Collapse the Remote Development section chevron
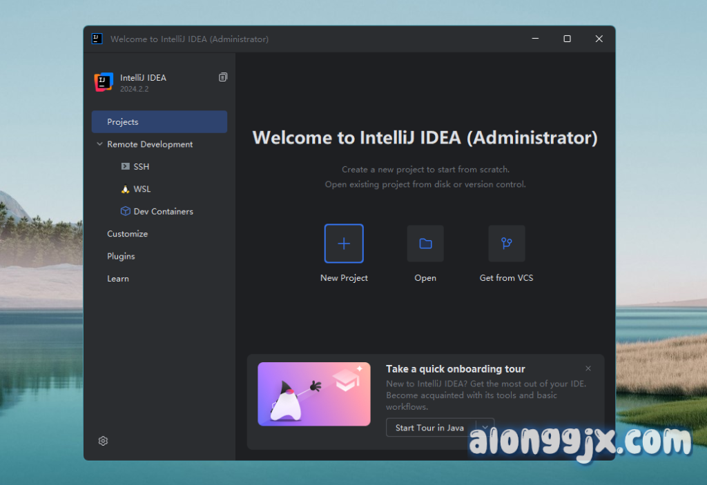 (x=99, y=144)
